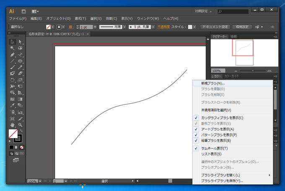Open the ファイル(F) menu
Viewport: 285px width, 191px height.
point(18,18)
